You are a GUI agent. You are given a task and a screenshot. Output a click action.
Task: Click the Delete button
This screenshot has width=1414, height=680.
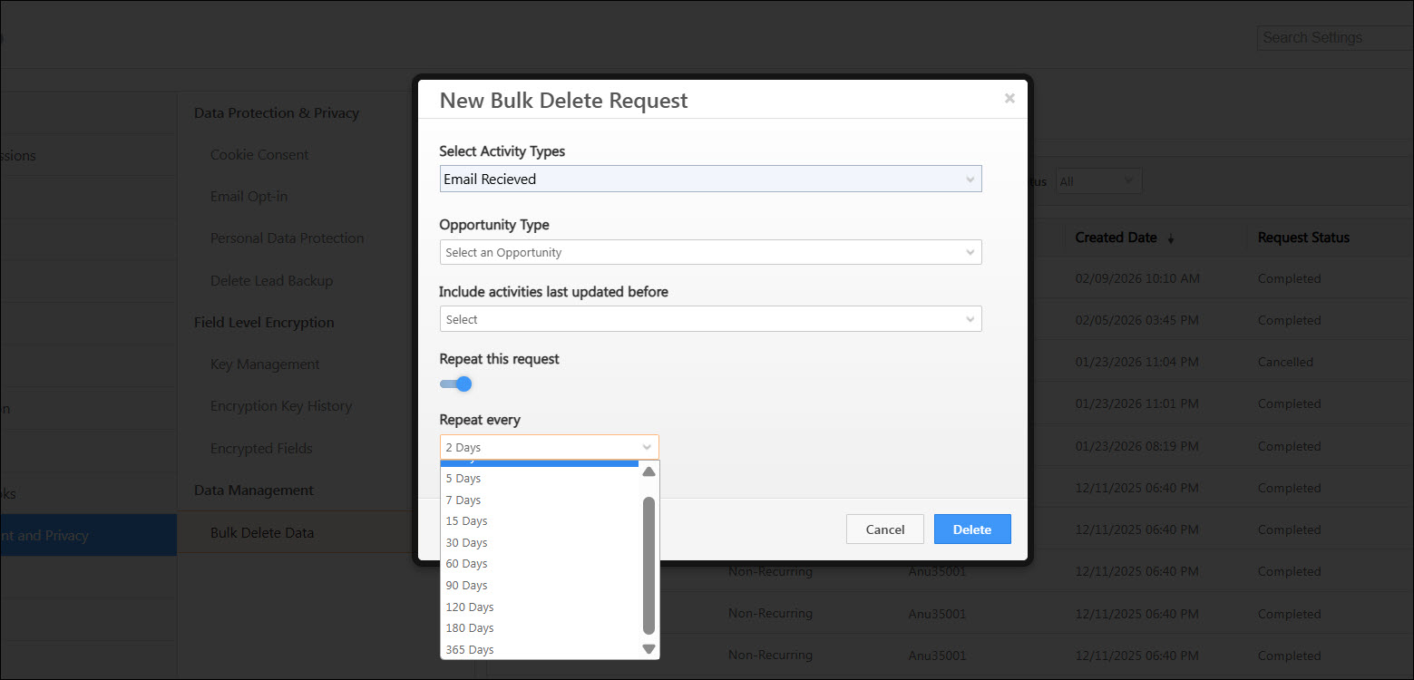click(x=971, y=529)
